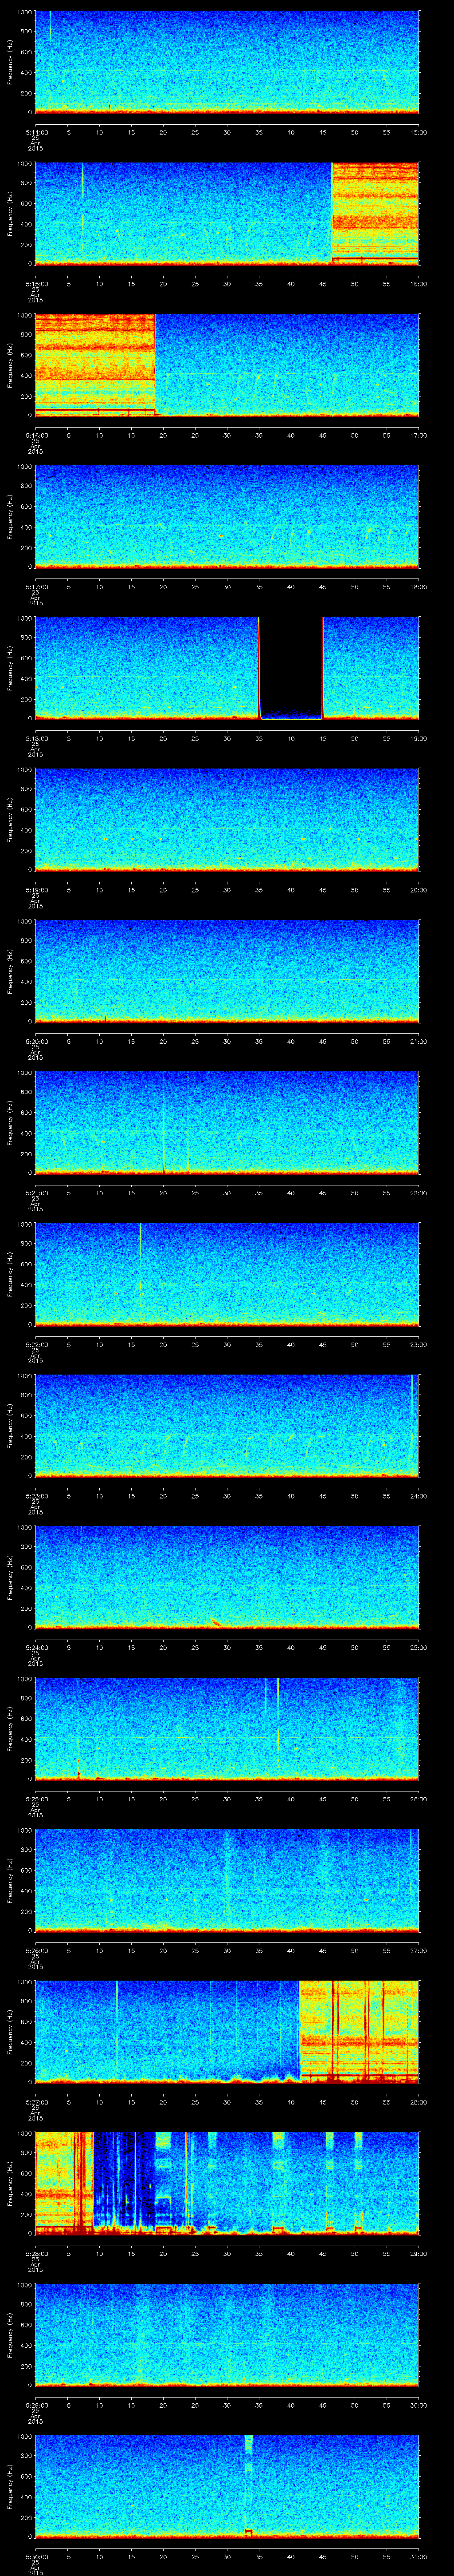This screenshot has height=2576, width=454.
Task: Click the 5:18:00 start time label
Action: [x=37, y=738]
